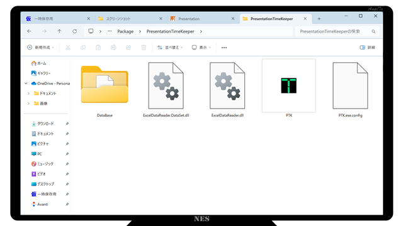Open the 新規作成 new item dropdown
Viewport: 403px width, 226px height.
[x=40, y=48]
